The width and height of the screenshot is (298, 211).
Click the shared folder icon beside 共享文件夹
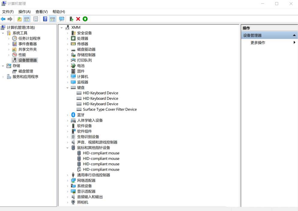14,49
